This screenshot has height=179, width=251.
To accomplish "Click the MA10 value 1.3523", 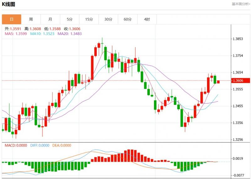I will pos(49,34).
